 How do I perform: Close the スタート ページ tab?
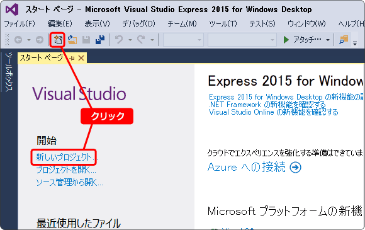[81, 58]
